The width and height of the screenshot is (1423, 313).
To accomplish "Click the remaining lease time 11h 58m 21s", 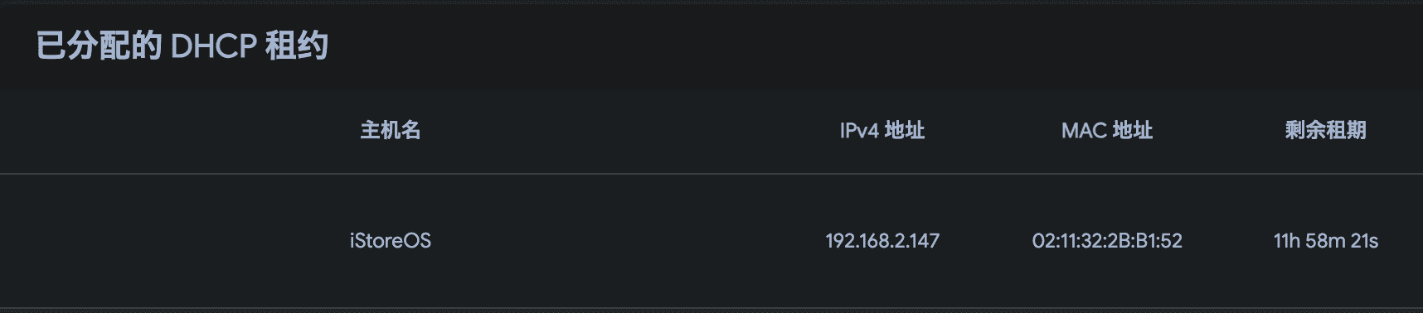I will click(x=1326, y=241).
